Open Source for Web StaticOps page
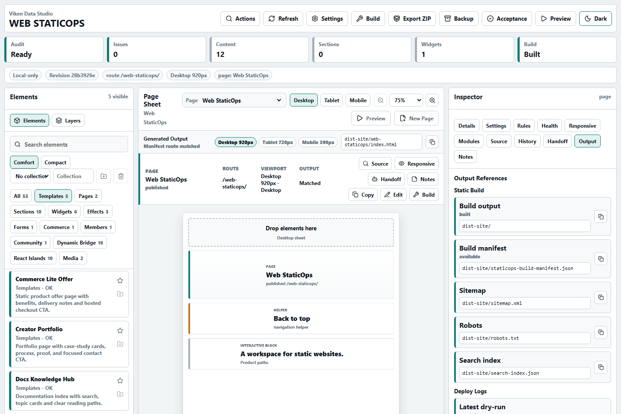621x414 pixels. tap(375, 163)
